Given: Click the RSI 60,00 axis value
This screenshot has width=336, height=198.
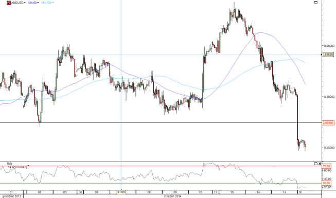Looking at the screenshot, I should 327,171.
